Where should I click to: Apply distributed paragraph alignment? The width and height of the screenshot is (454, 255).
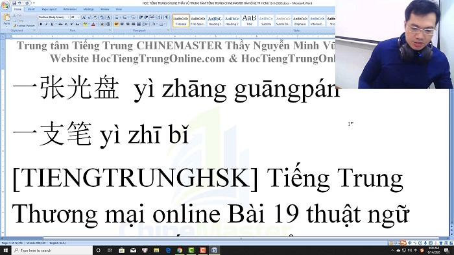(x=139, y=24)
